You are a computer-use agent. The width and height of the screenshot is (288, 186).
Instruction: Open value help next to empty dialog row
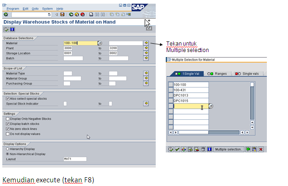pyautogui.click(x=211, y=106)
